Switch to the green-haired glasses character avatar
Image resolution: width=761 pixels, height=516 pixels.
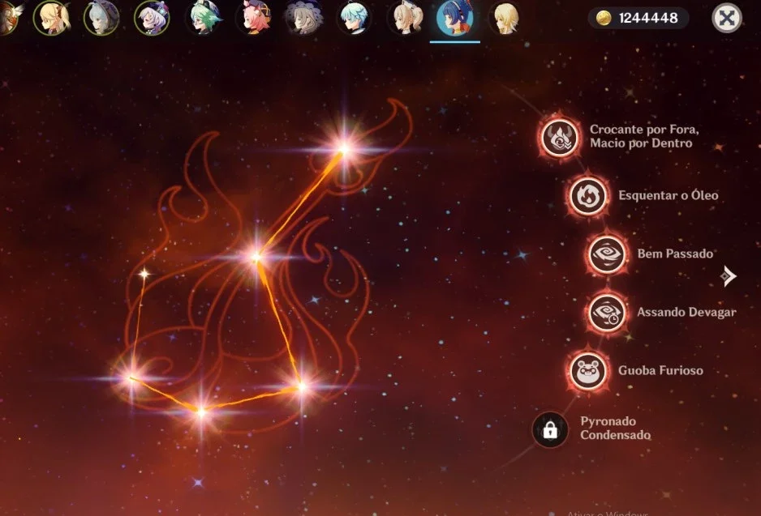click(x=203, y=19)
